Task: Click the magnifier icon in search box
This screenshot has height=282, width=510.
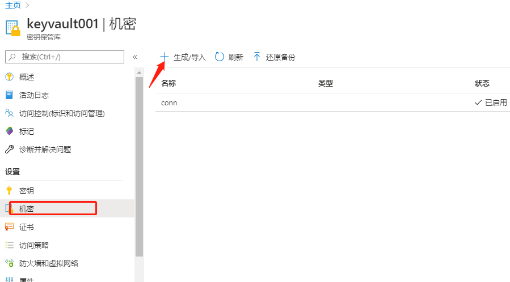Action: pos(12,57)
